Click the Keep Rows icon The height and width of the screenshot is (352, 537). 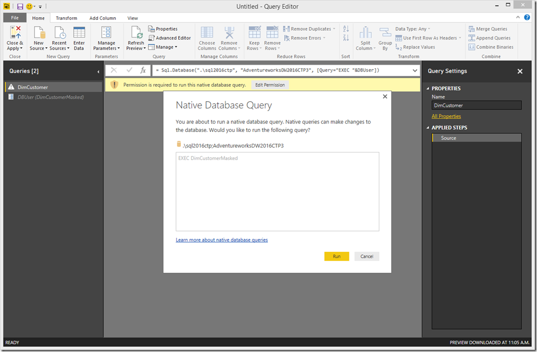coord(254,32)
